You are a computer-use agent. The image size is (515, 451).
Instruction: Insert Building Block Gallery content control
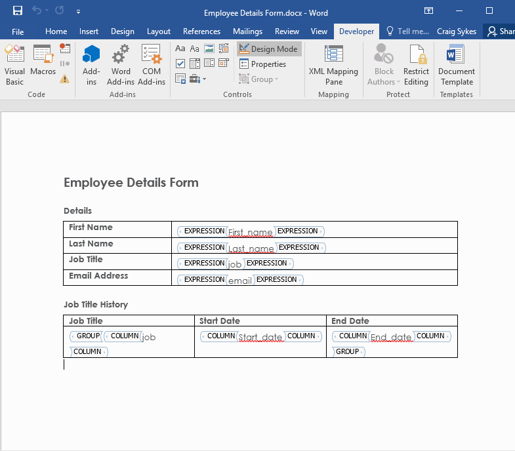click(x=224, y=49)
